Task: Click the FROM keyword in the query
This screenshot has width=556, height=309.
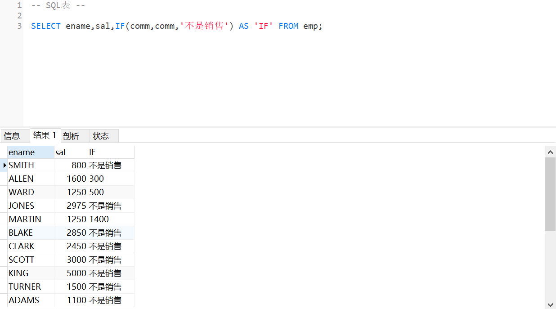Action: point(288,26)
